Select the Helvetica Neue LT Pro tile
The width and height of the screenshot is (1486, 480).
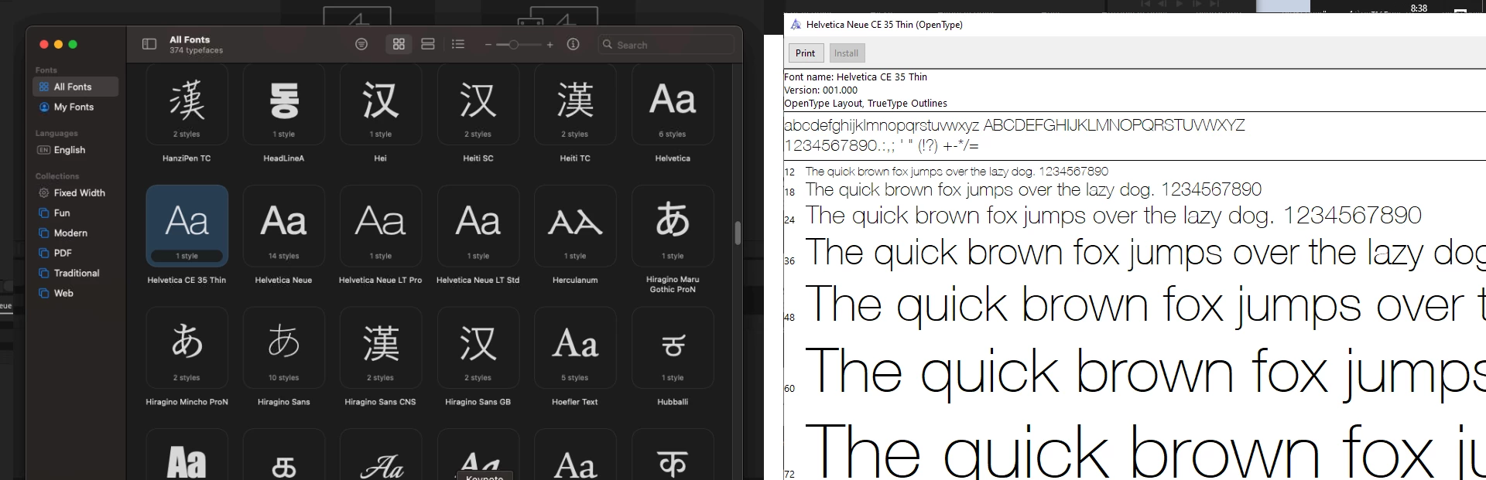[x=381, y=226]
